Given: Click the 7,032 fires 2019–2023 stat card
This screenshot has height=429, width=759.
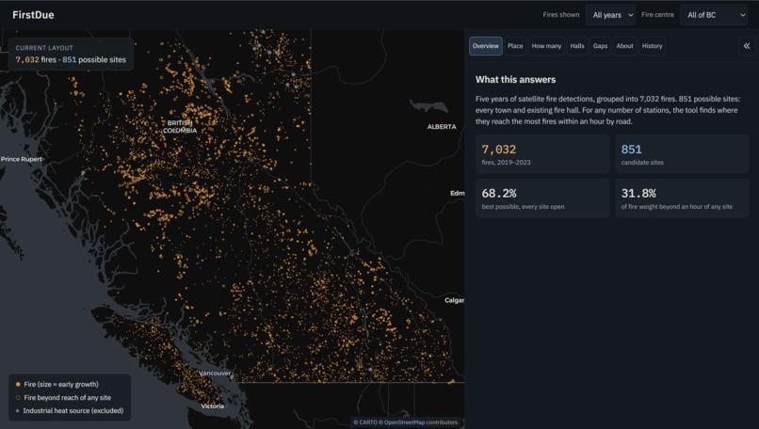Looking at the screenshot, I should 542,154.
